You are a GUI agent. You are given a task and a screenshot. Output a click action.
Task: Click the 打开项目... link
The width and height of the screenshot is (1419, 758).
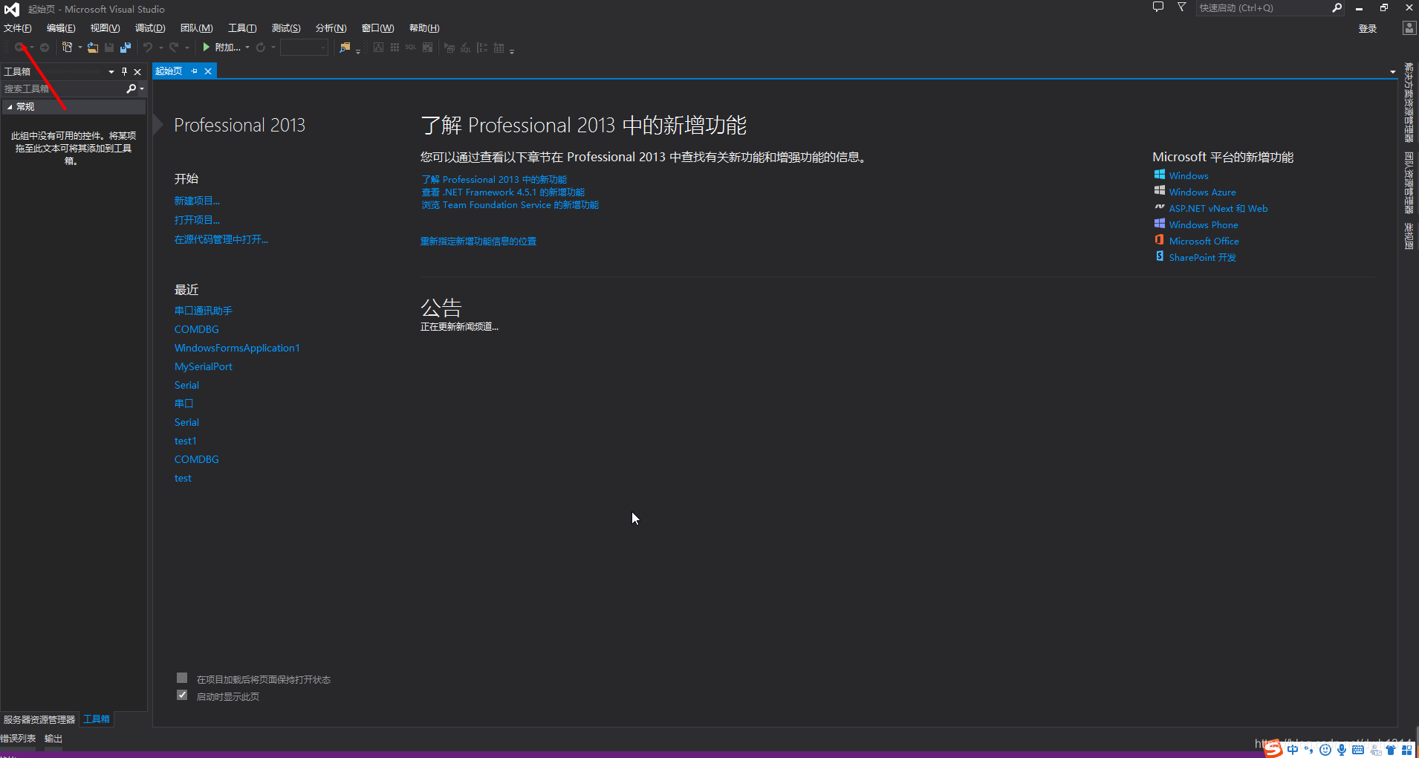click(197, 220)
